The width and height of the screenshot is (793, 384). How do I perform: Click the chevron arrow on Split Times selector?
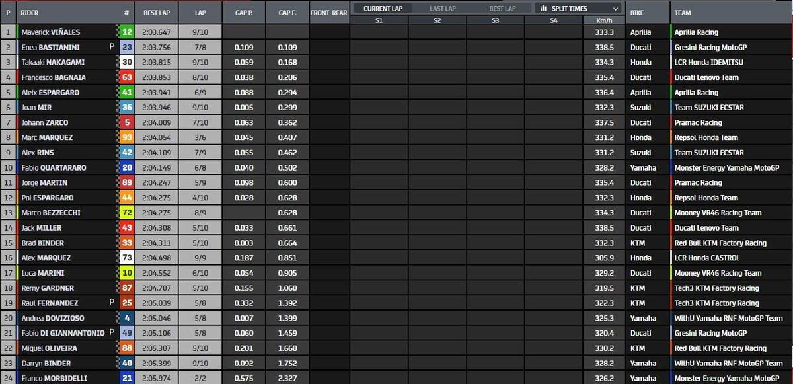pyautogui.click(x=615, y=9)
